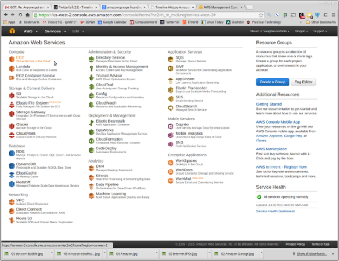The width and height of the screenshot is (339, 261).
Task: Open the Support dropdown menu
Action: pyautogui.click(x=320, y=31)
